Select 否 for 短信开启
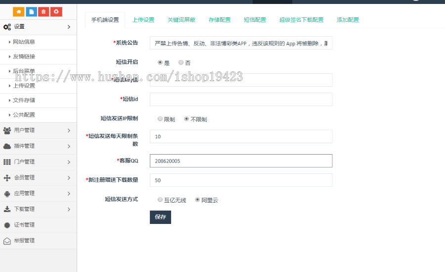This screenshot has width=445, height=272. pyautogui.click(x=181, y=62)
